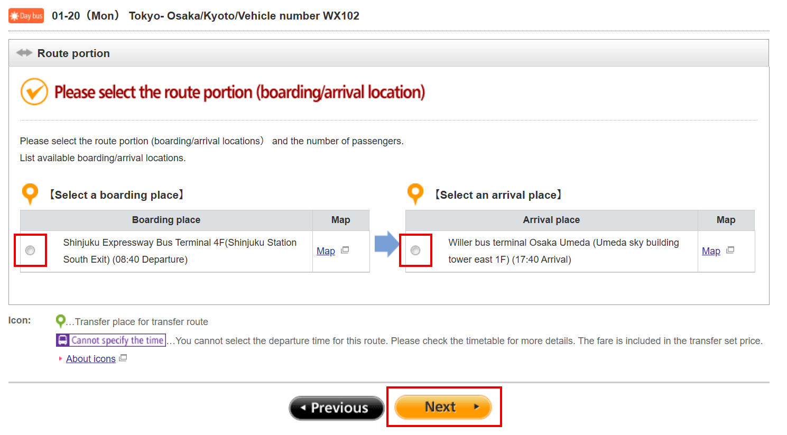This screenshot has width=787, height=435.
Task: Click the Route portion double-arrow icon
Action: point(24,53)
